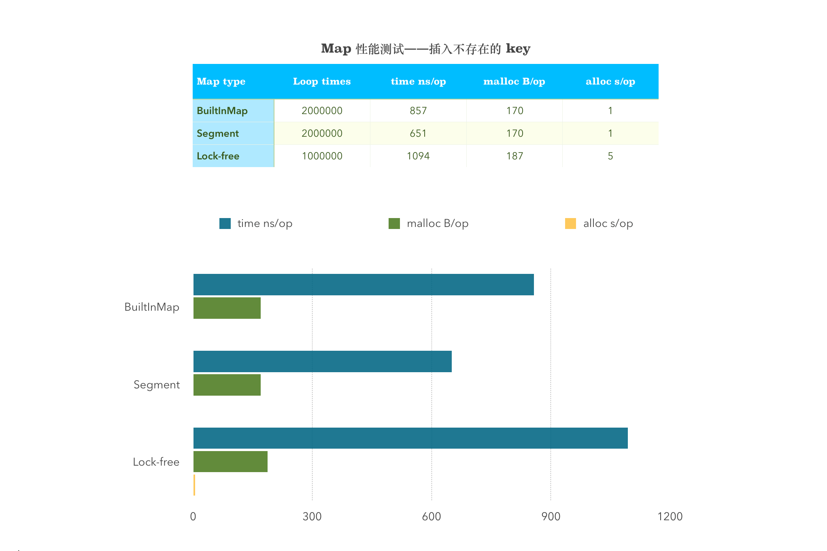The width and height of the screenshot is (827, 551).
Task: Click the cell showing 1094
Action: coord(418,156)
